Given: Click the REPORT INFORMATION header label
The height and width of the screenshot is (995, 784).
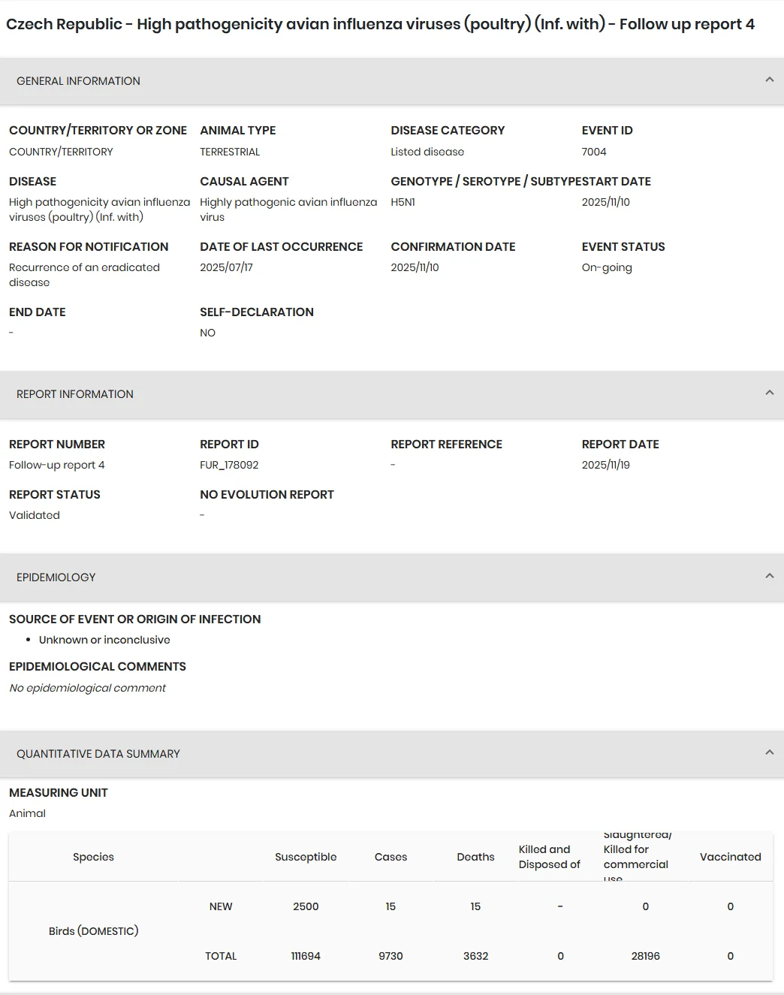Looking at the screenshot, I should 75,394.
